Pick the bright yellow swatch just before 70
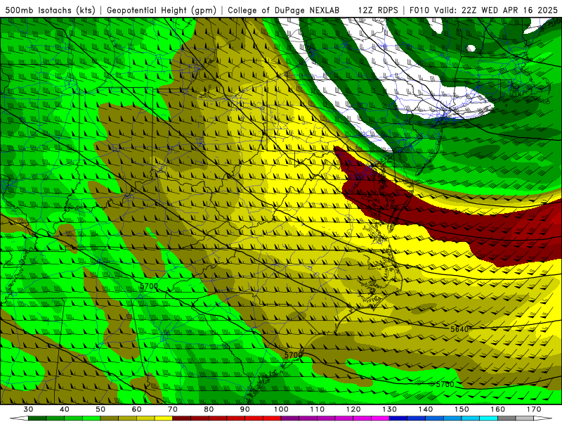562x422 pixels. [164, 418]
